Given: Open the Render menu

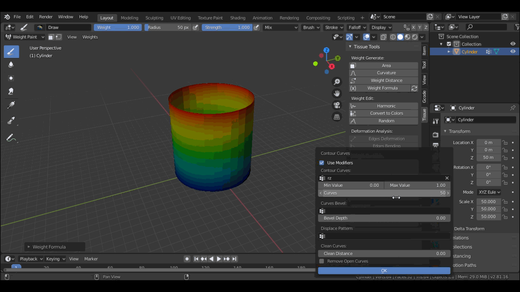Looking at the screenshot, I should tap(46, 17).
